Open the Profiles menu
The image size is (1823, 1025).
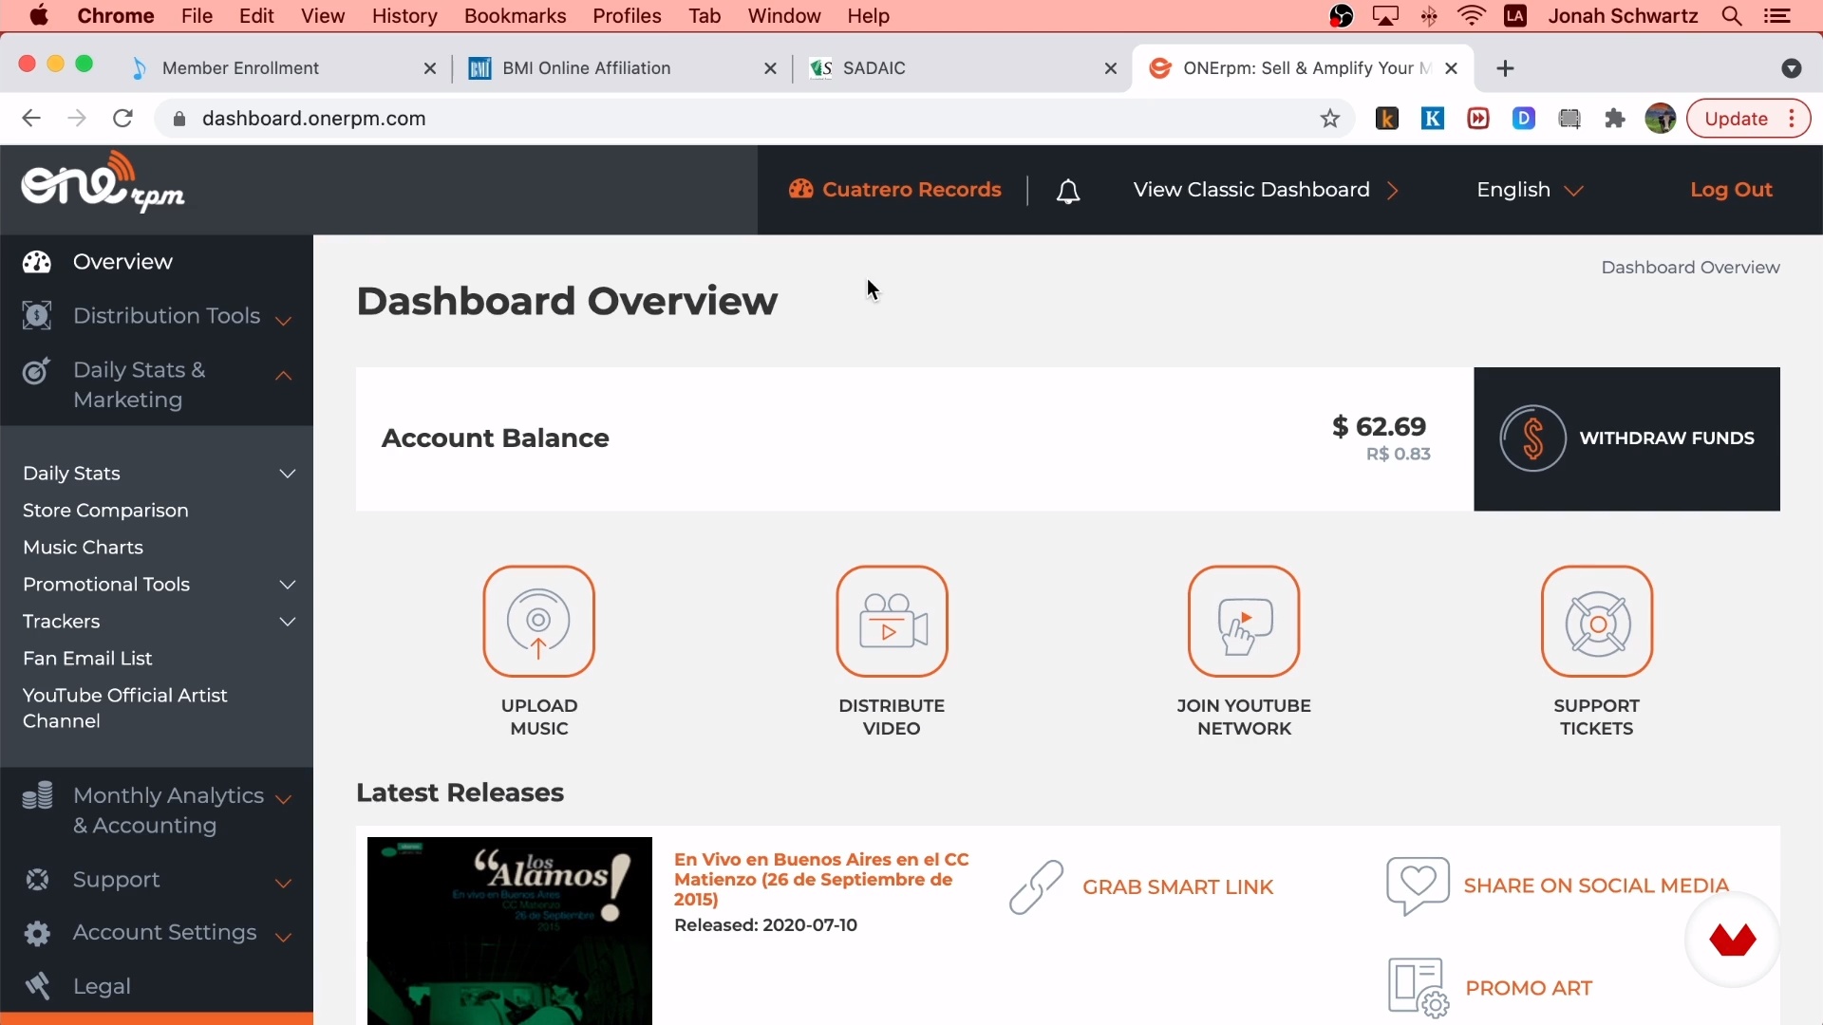(x=627, y=16)
